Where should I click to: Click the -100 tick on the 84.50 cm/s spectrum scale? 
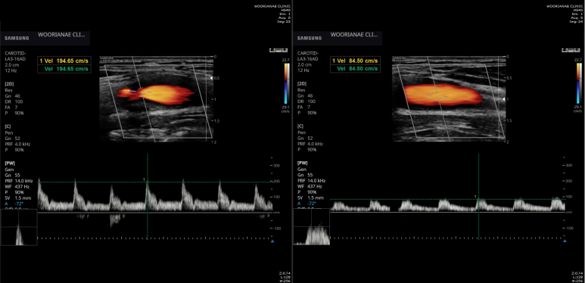click(x=568, y=228)
